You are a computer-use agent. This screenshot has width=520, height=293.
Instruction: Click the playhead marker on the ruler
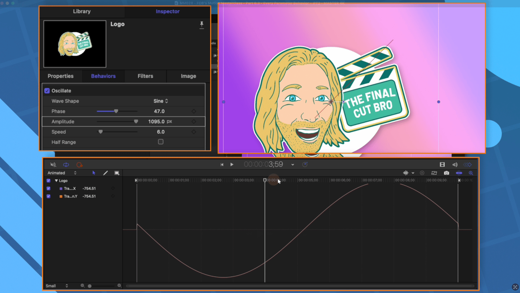click(265, 180)
